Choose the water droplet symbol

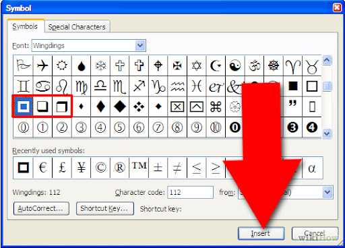tap(81, 66)
